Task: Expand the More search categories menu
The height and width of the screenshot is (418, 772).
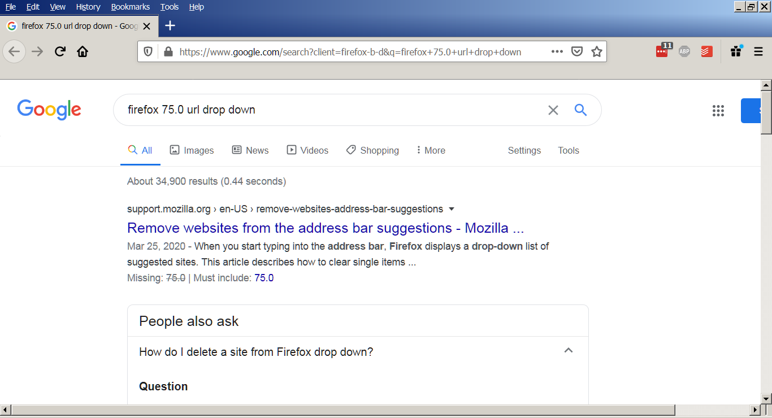Action: click(431, 150)
